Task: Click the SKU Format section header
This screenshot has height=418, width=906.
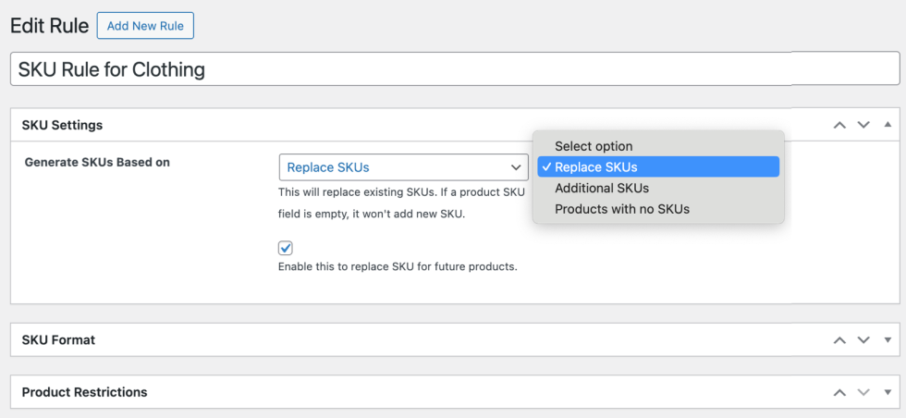Action: [x=58, y=339]
